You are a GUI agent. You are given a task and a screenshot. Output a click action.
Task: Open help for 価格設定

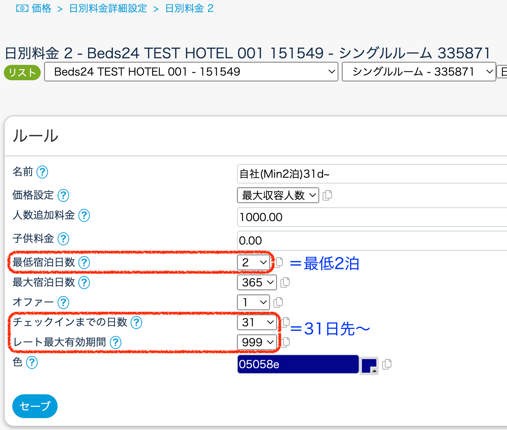tap(63, 195)
